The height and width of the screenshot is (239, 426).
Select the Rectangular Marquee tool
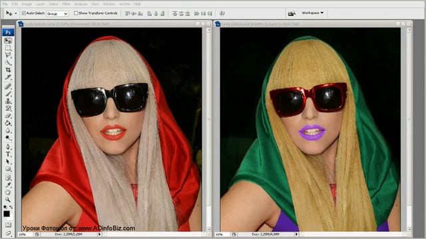[8, 48]
